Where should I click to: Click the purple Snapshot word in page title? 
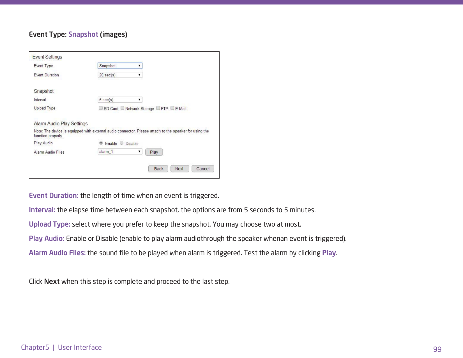pyautogui.click(x=83, y=34)
